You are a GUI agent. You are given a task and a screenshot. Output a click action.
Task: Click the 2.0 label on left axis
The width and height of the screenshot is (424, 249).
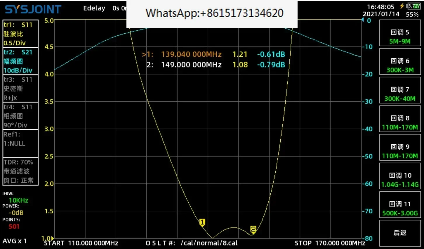click(49, 184)
